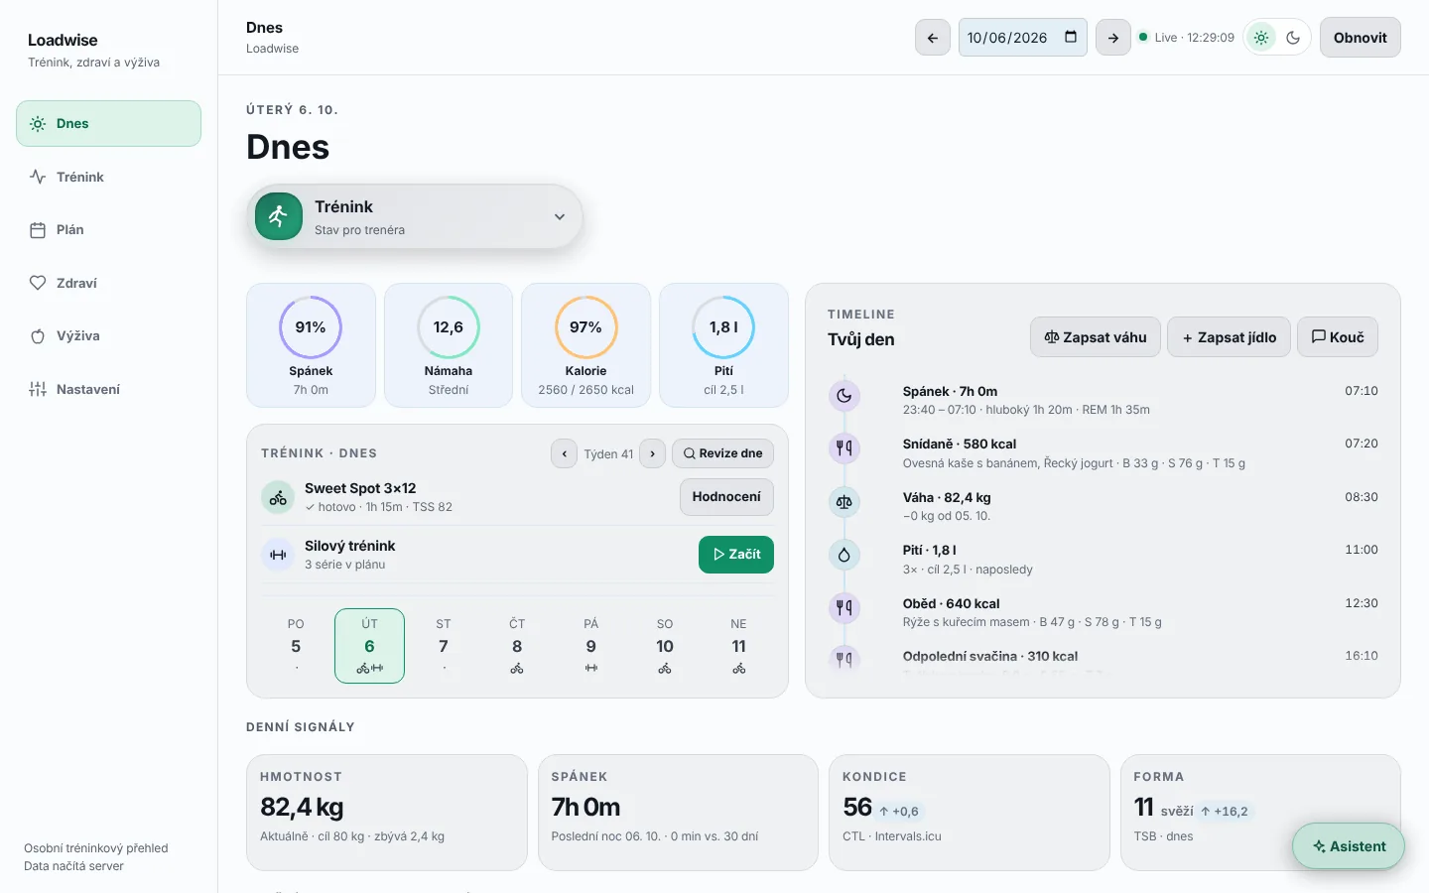
Task: Select Sunday NE 11 in week strip
Action: tap(739, 646)
